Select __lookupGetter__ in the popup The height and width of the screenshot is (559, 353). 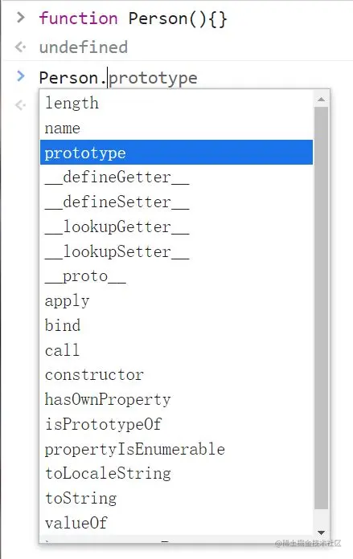pyautogui.click(x=176, y=226)
